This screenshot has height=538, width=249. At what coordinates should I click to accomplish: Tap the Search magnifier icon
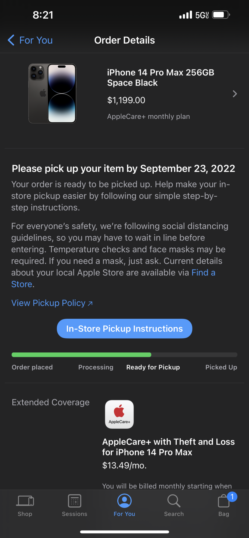(174, 501)
